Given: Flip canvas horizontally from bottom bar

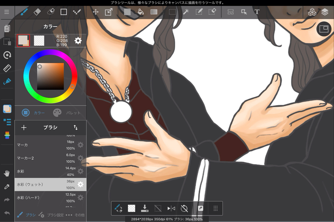Looking at the screenshot, I should 171,208.
